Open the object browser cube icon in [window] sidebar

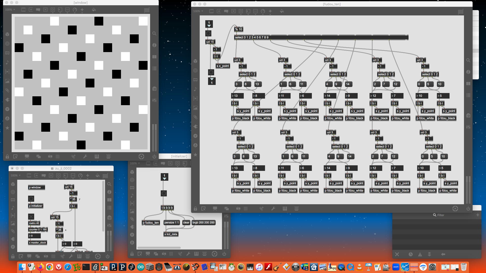coord(7,34)
